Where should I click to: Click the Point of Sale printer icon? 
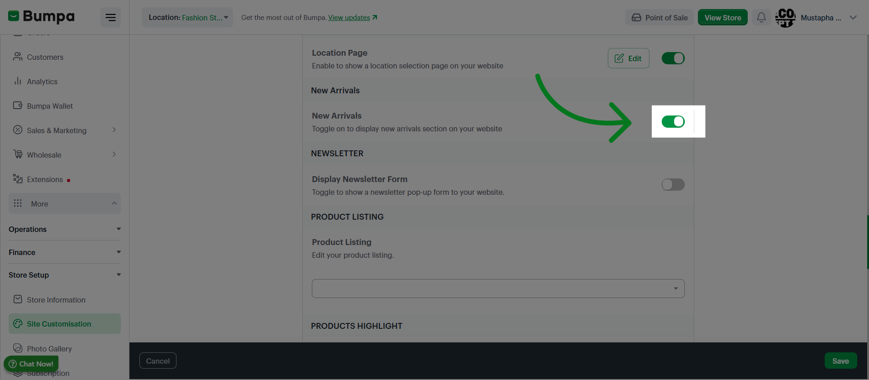pos(636,18)
